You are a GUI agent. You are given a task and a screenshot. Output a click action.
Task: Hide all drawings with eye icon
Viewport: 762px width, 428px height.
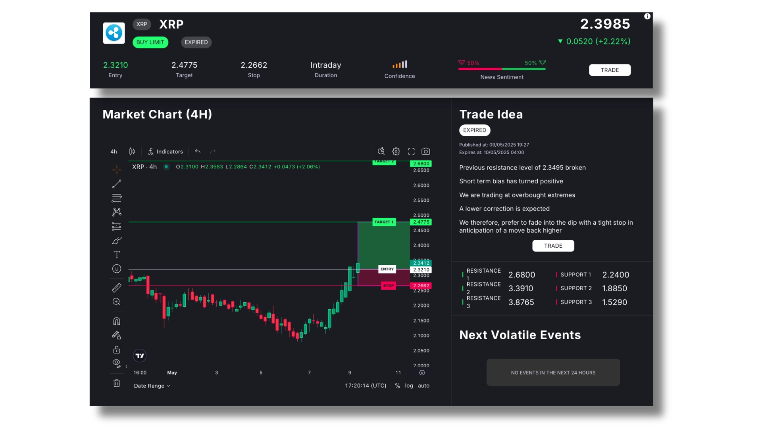pos(117,363)
